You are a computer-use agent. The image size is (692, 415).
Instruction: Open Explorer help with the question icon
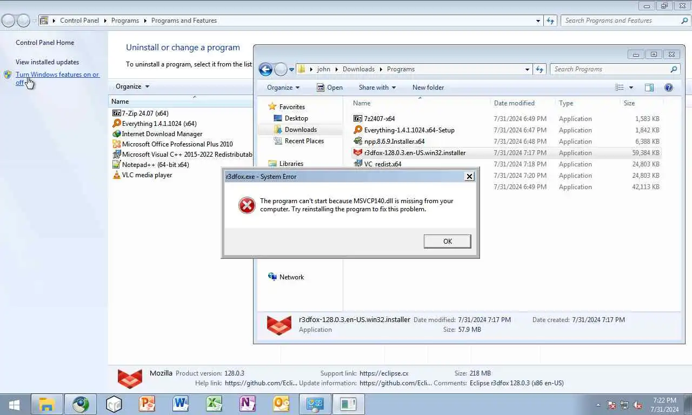coord(668,88)
